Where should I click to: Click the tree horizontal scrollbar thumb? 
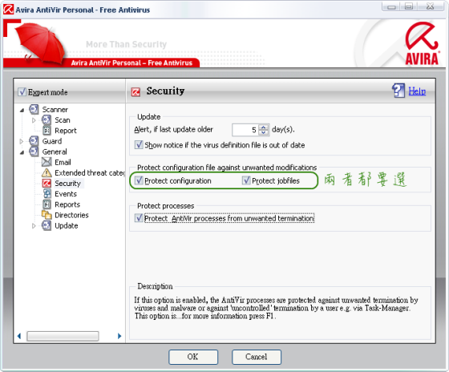pyautogui.click(x=63, y=336)
